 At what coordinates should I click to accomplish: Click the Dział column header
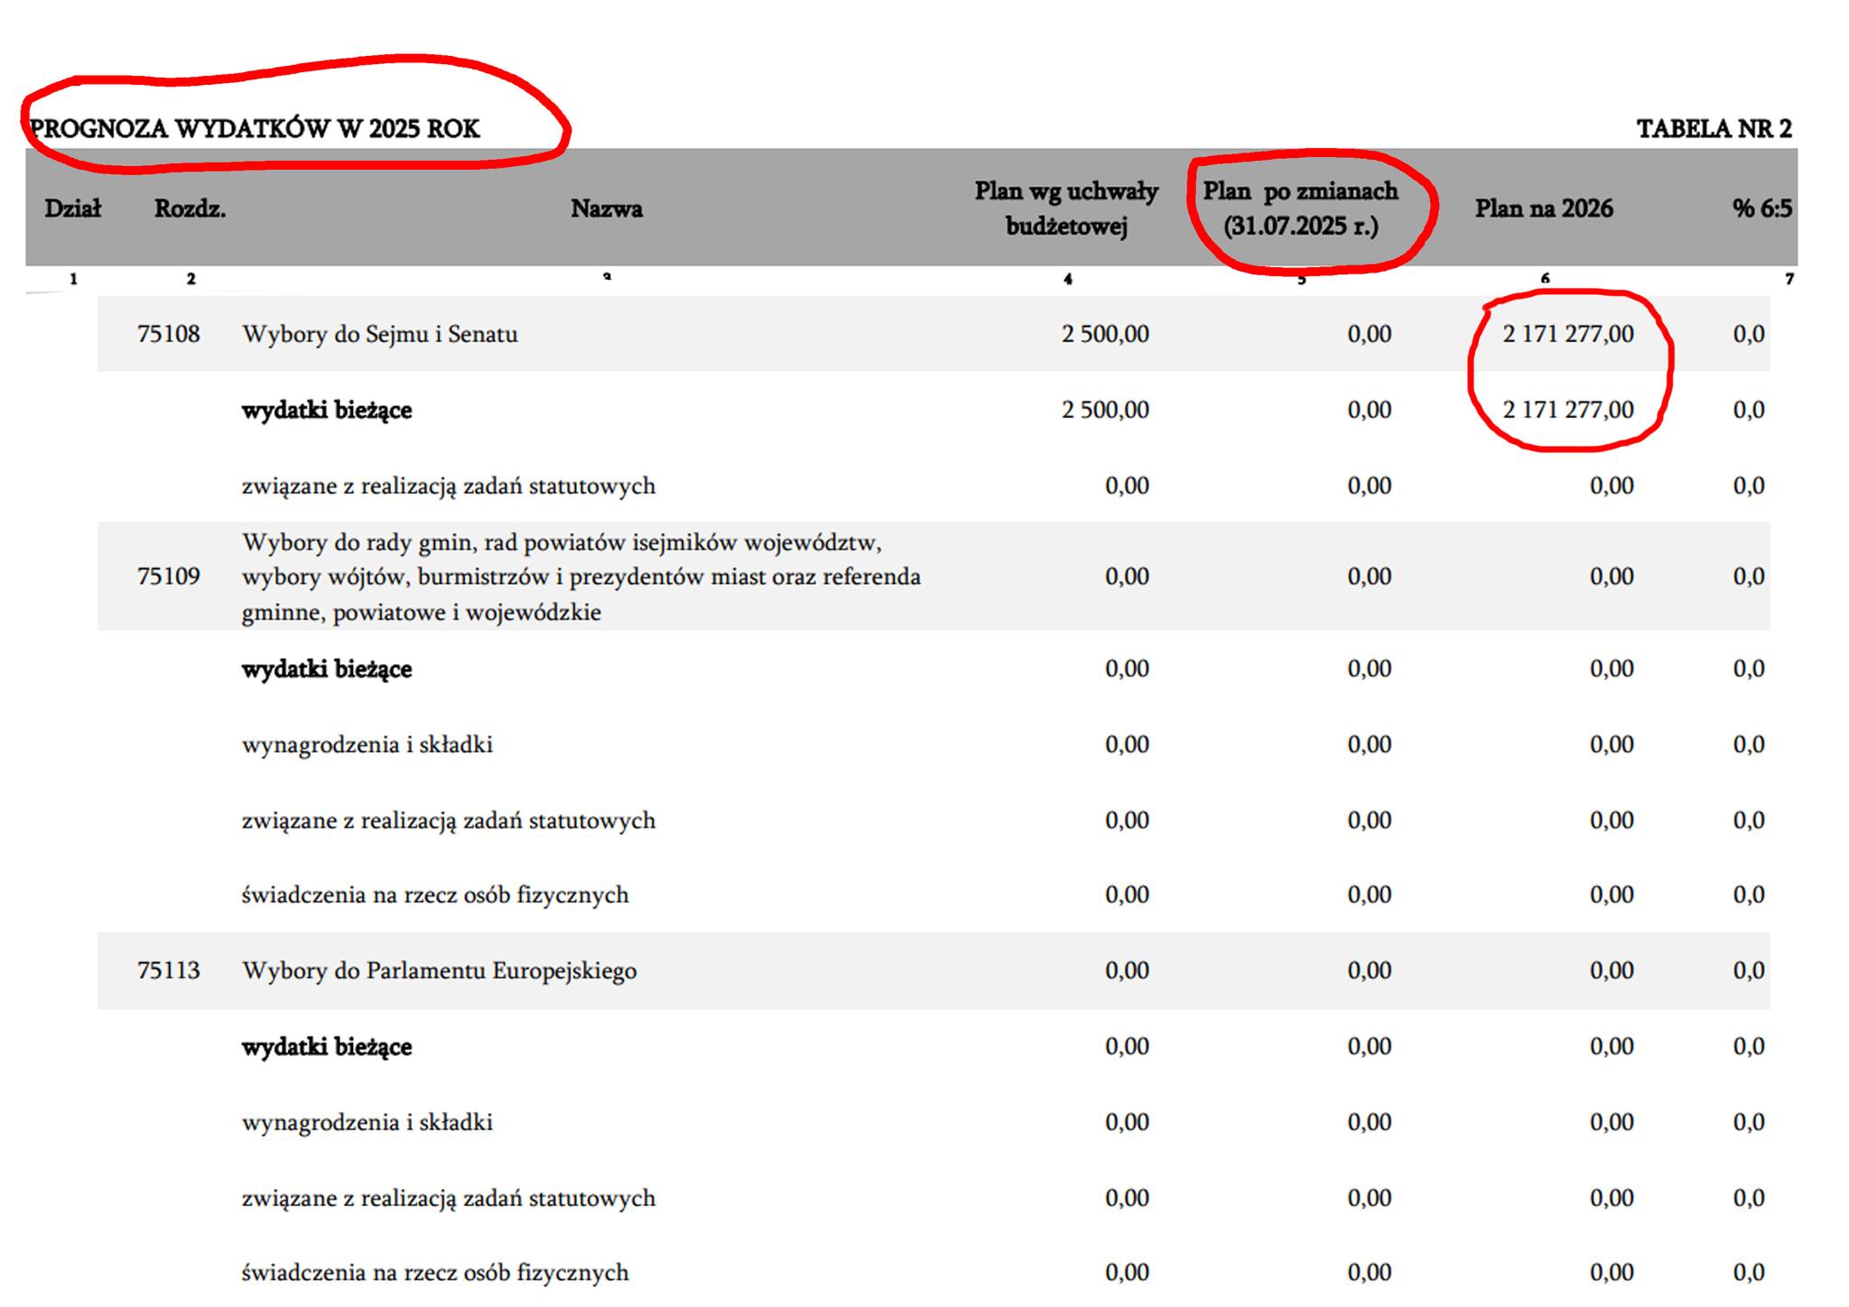[x=72, y=209]
